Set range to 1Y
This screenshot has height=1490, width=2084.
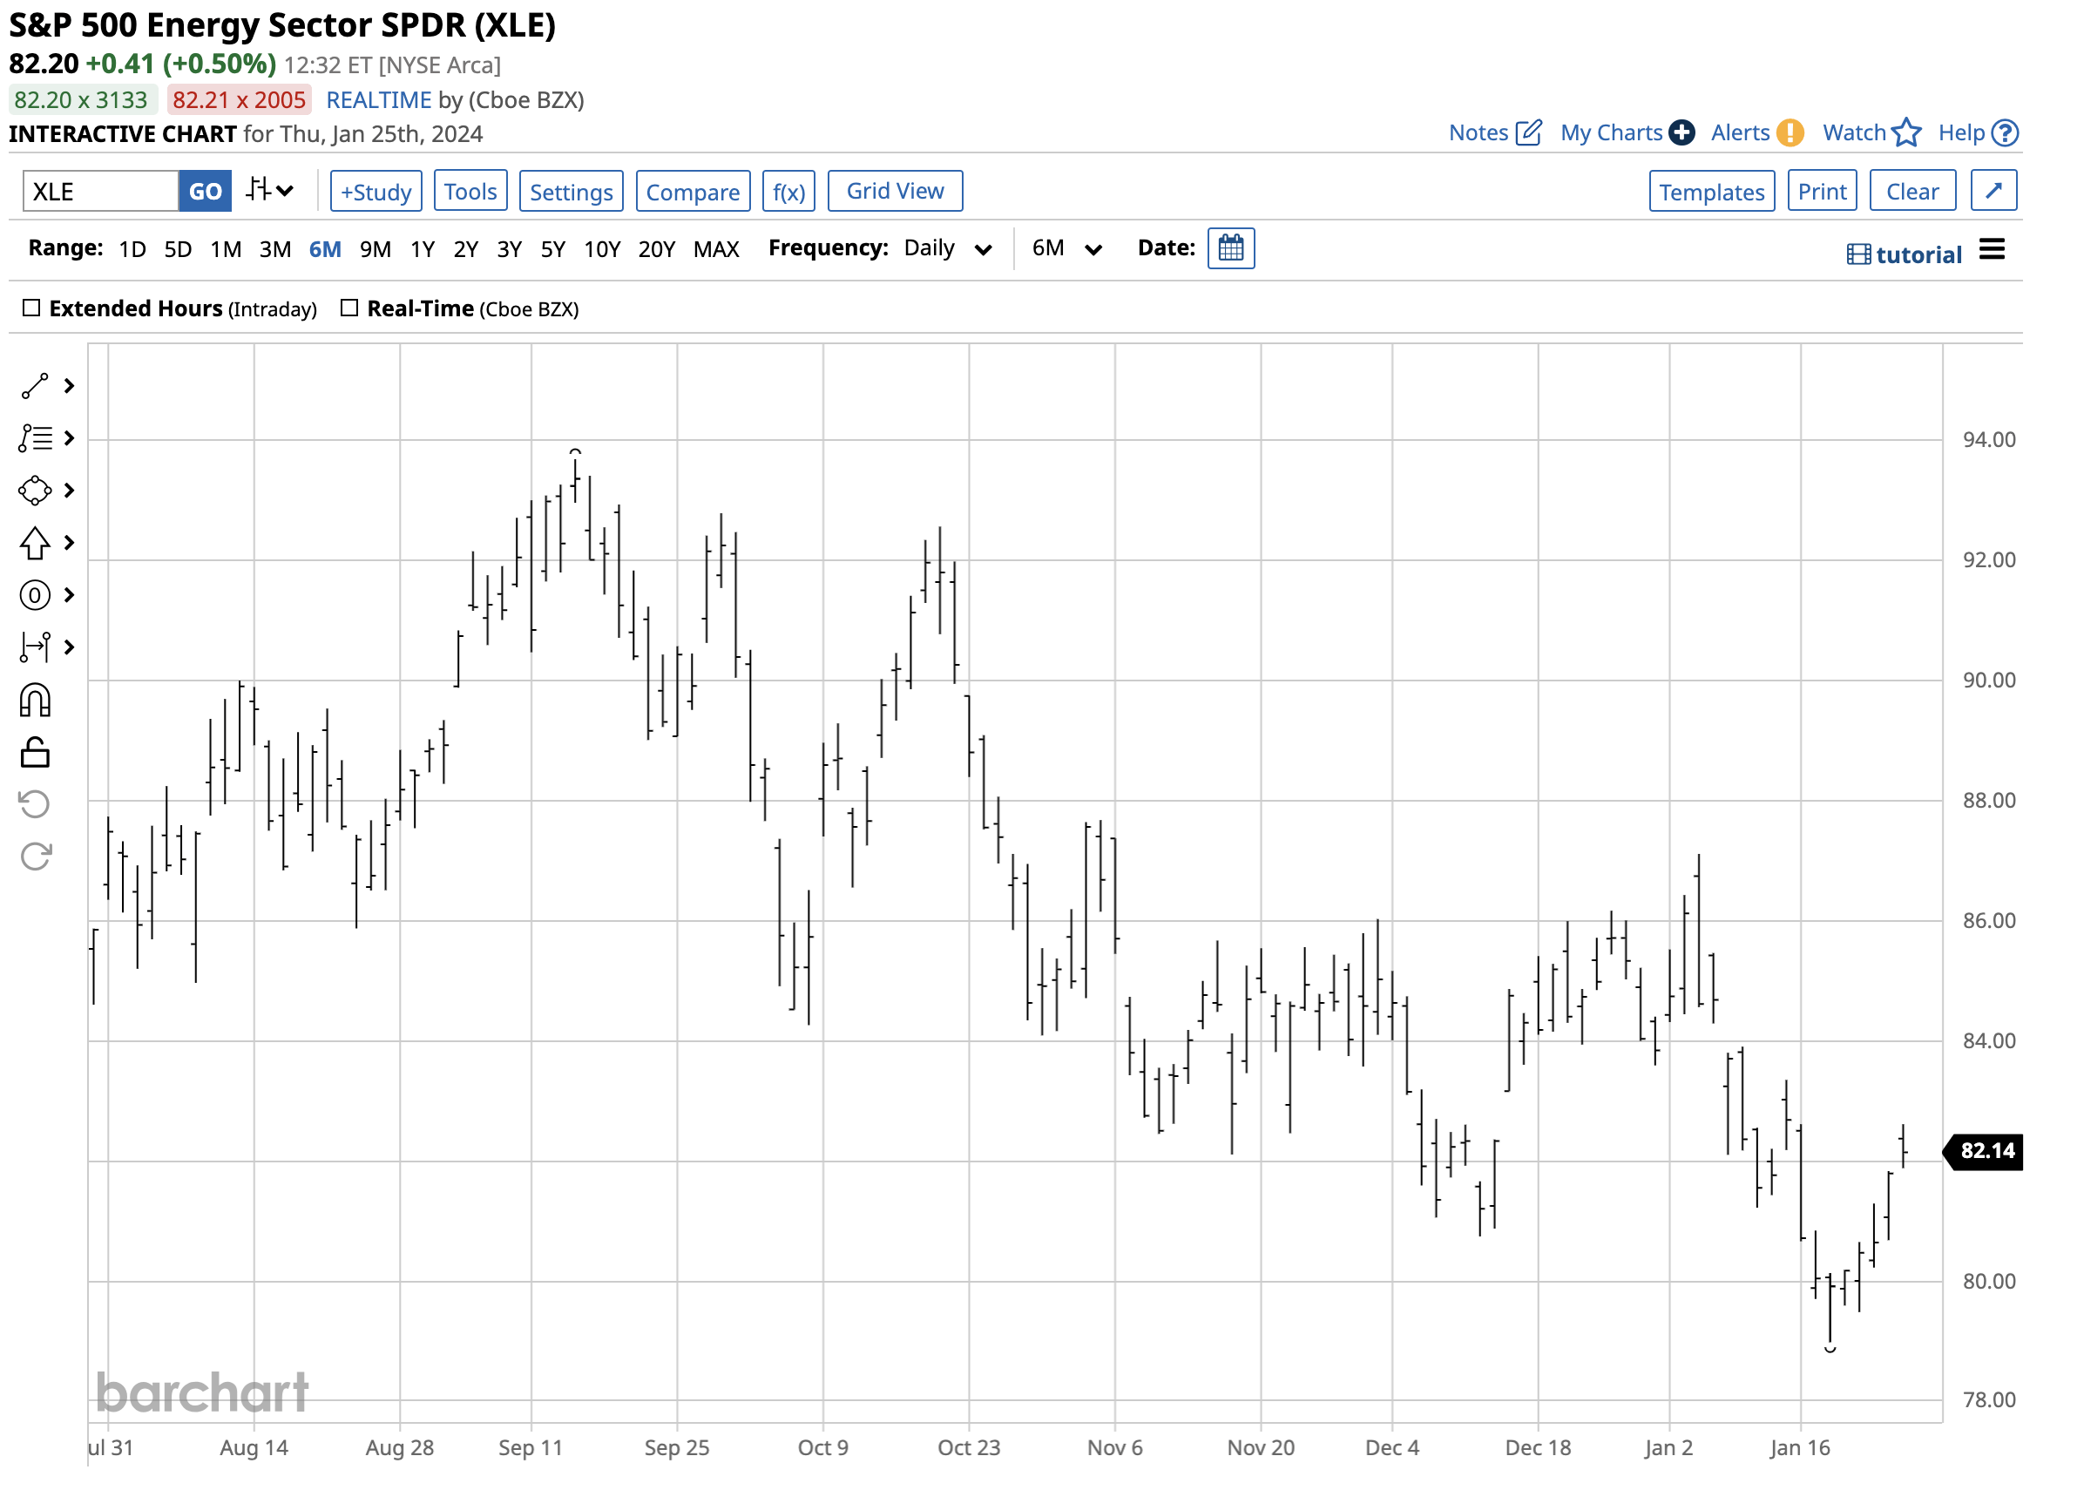[x=422, y=248]
